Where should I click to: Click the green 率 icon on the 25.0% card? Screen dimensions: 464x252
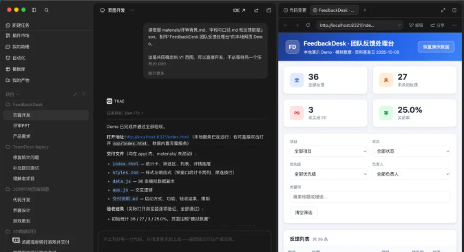tap(386, 113)
